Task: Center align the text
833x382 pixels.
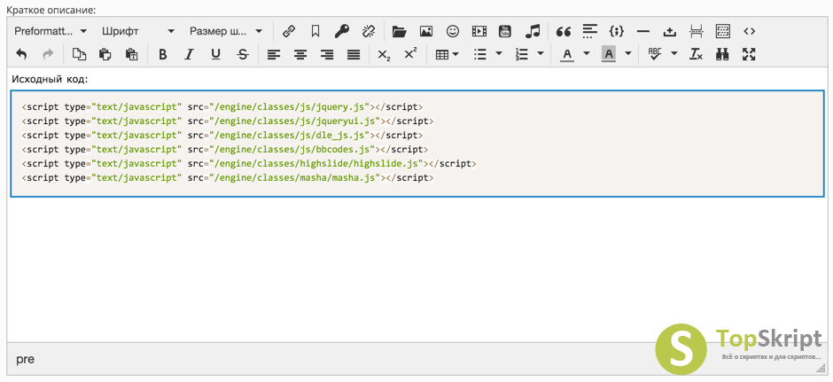Action: [x=300, y=54]
